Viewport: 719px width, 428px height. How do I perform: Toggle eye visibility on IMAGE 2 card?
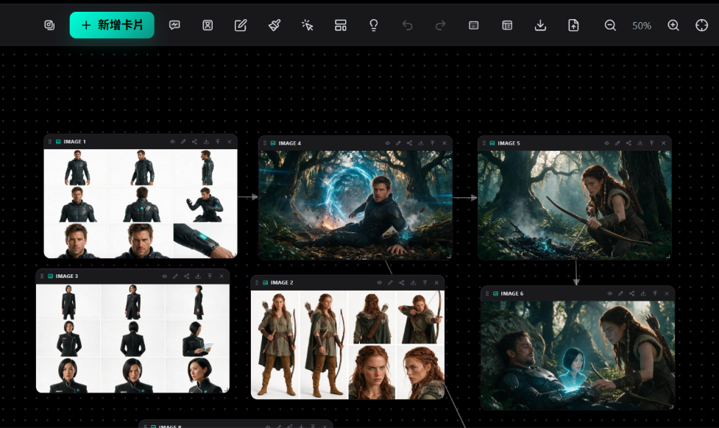[x=379, y=282]
